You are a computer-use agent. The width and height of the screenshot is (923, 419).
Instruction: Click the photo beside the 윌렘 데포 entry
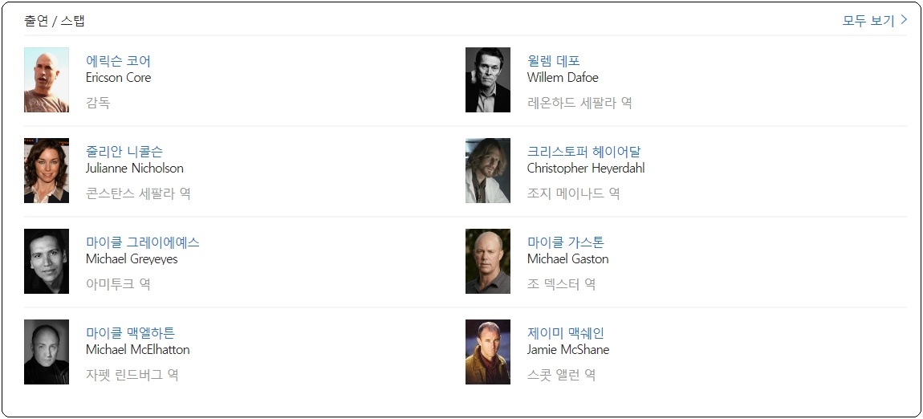click(x=488, y=80)
